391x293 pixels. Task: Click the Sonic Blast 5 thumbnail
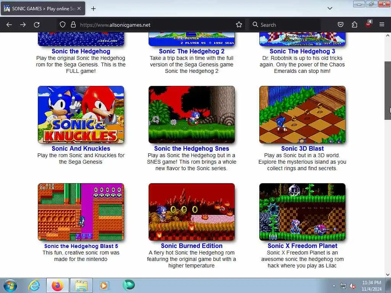pos(81,212)
